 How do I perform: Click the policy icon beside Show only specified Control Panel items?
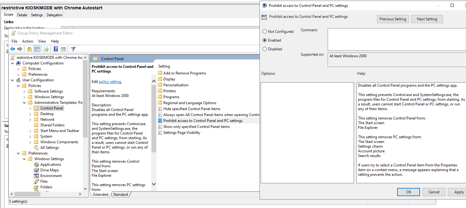[x=160, y=127]
